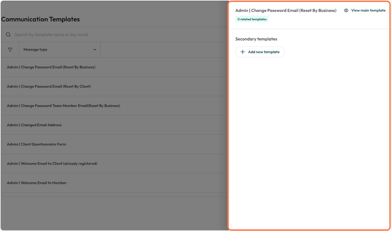392x231 pixels.
Task: Click the Add new template button
Action: point(260,52)
